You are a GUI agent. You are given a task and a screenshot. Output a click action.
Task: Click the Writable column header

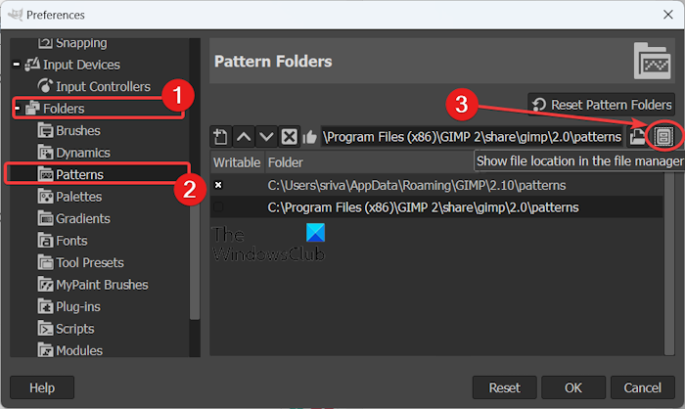237,162
